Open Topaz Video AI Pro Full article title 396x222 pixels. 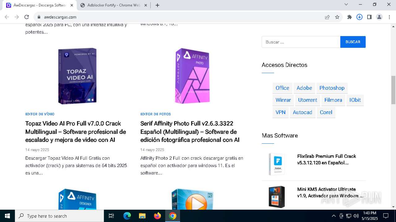[x=76, y=132]
